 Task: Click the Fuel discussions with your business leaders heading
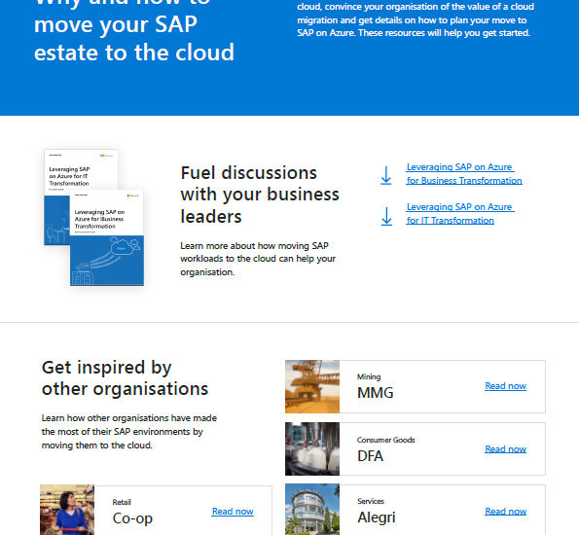coord(260,195)
